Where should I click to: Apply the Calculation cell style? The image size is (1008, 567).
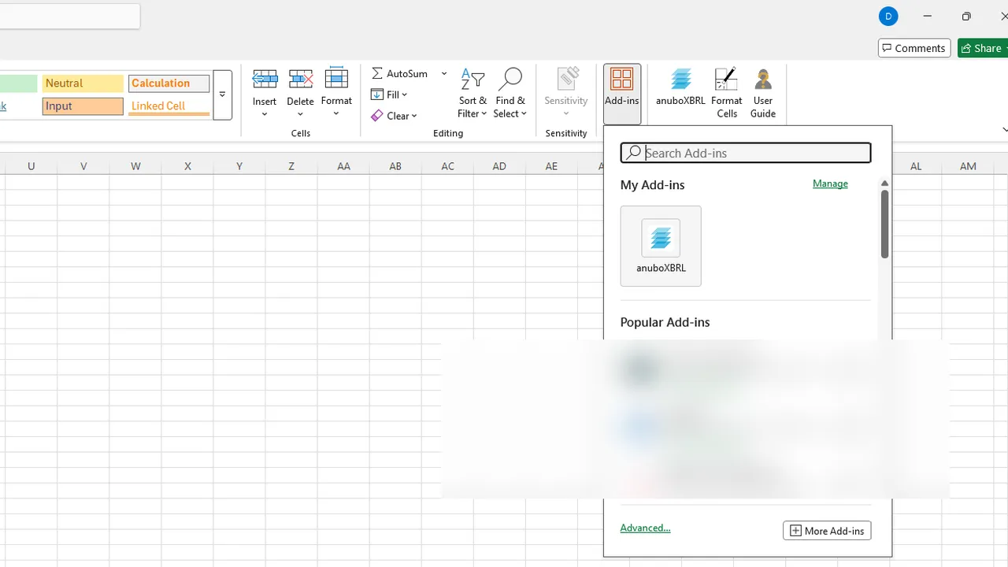[169, 83]
